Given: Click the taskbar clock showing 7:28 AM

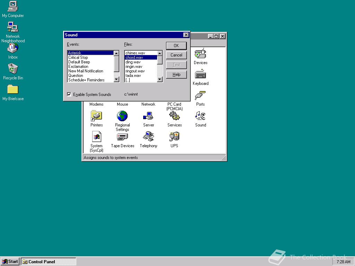Looking at the screenshot, I should (x=343, y=262).
